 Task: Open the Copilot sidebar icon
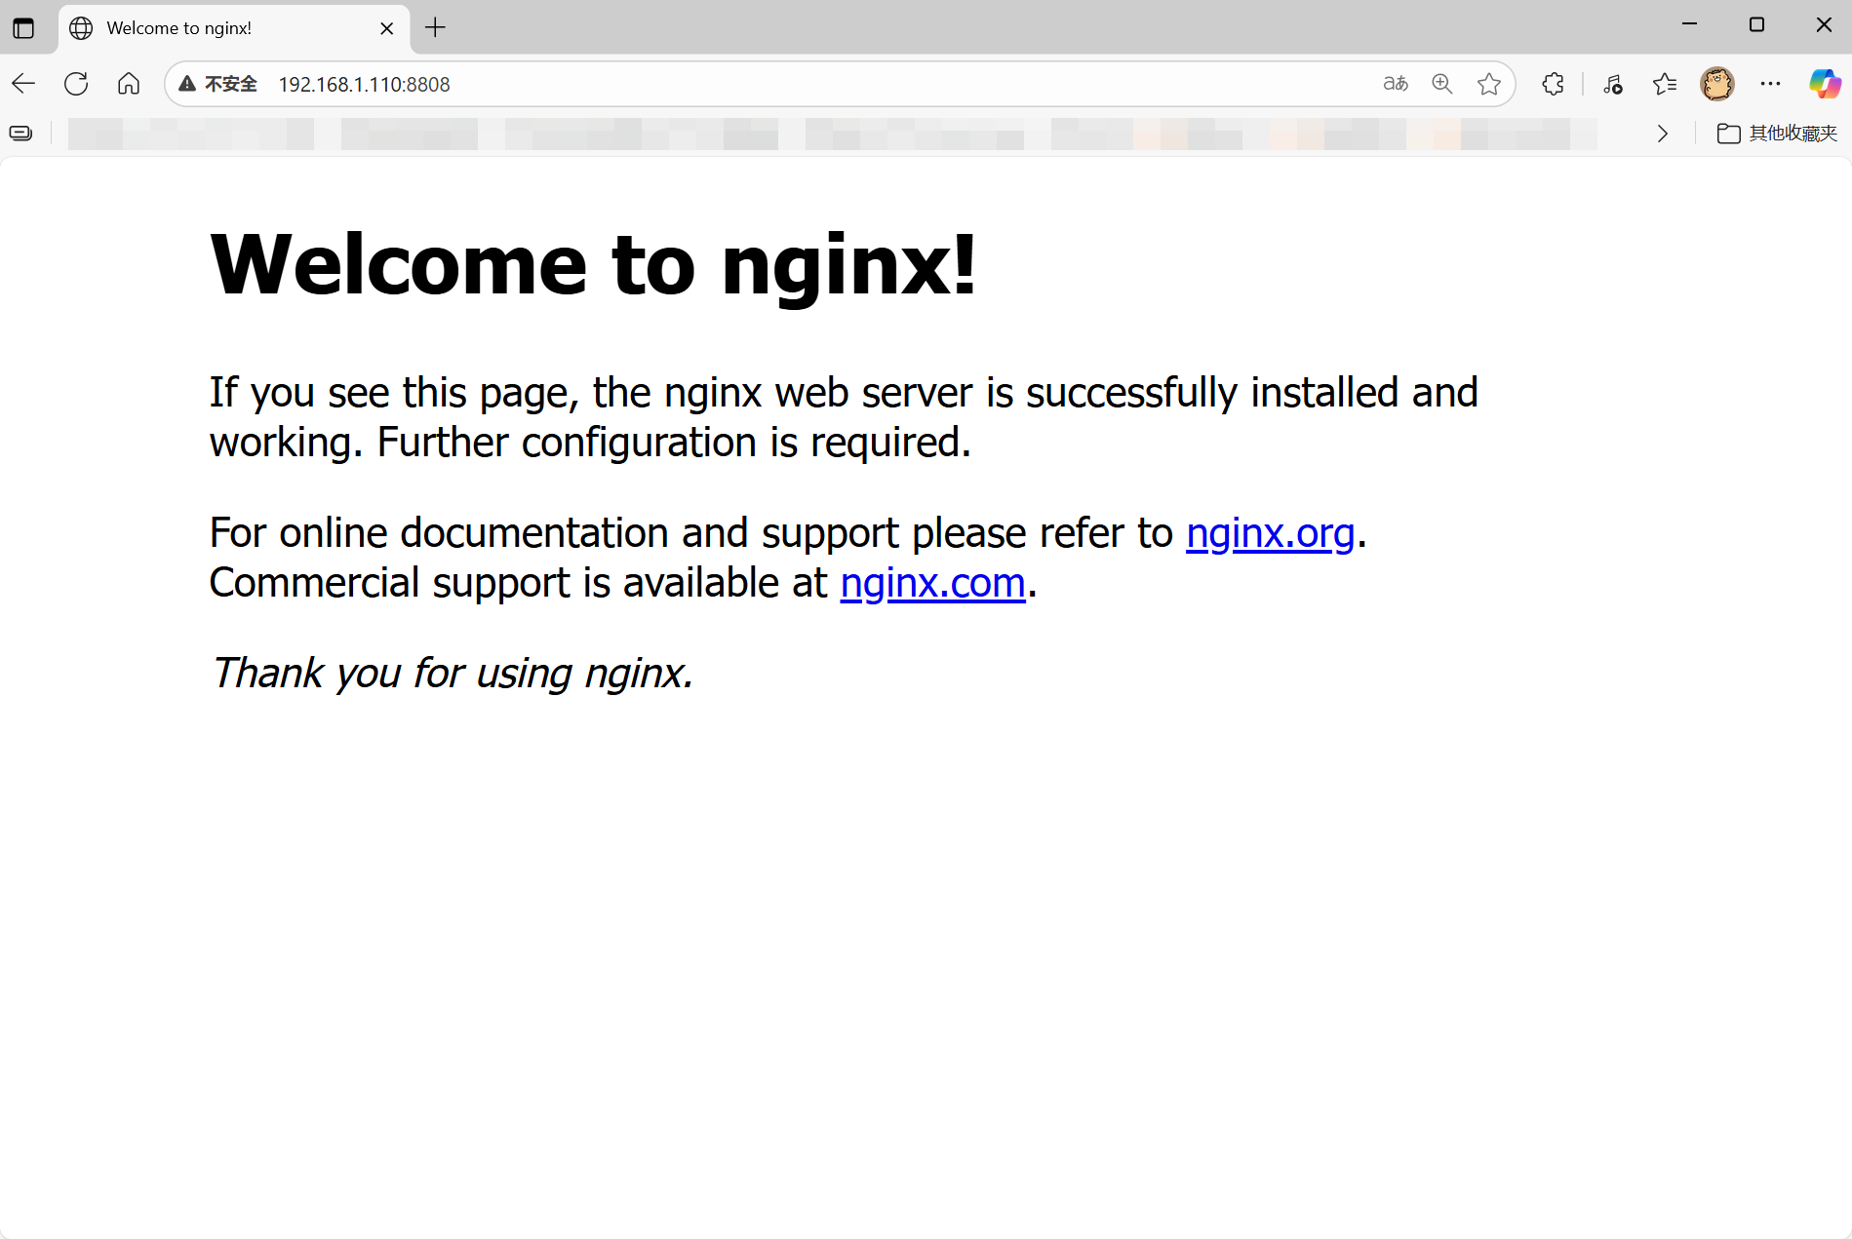[x=1824, y=84]
